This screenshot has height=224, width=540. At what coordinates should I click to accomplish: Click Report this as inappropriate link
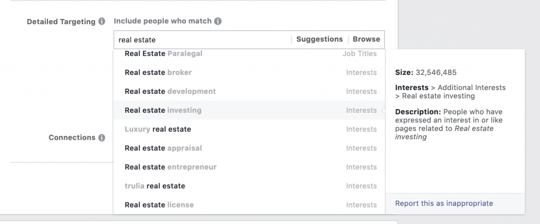click(x=444, y=203)
